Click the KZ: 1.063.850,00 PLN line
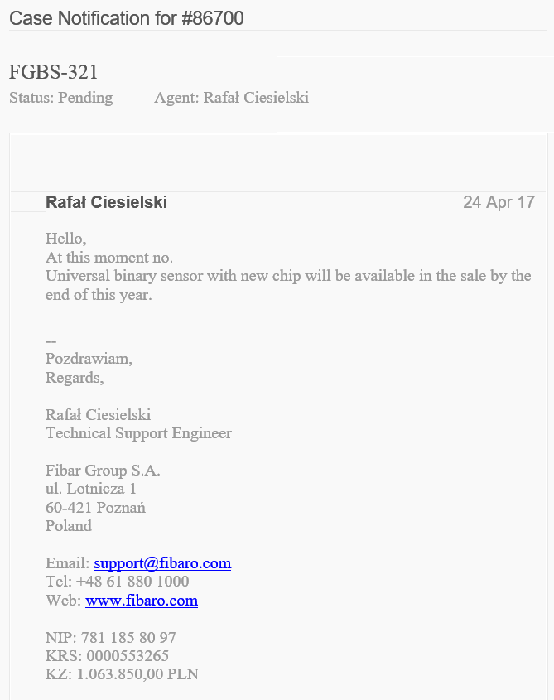 click(x=122, y=674)
